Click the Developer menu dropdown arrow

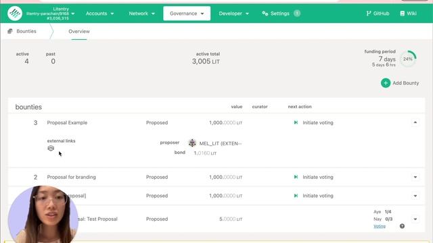pyautogui.click(x=247, y=13)
